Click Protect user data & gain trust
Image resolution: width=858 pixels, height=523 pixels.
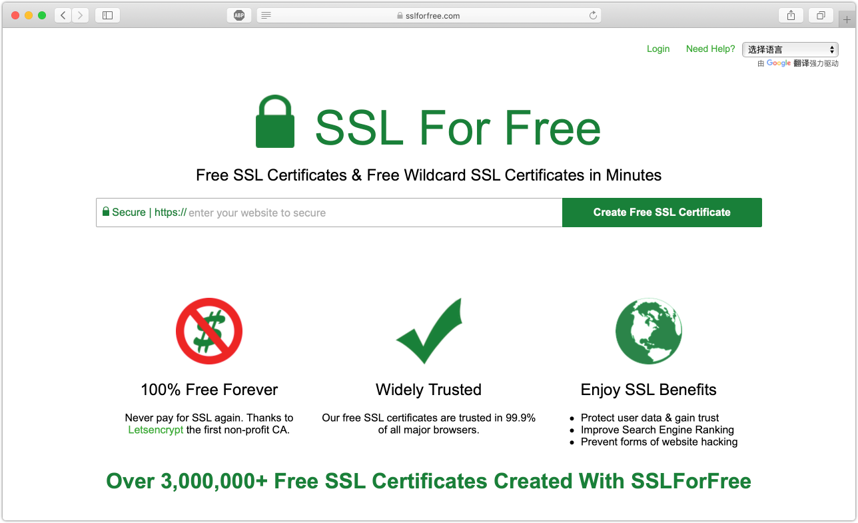(x=650, y=418)
